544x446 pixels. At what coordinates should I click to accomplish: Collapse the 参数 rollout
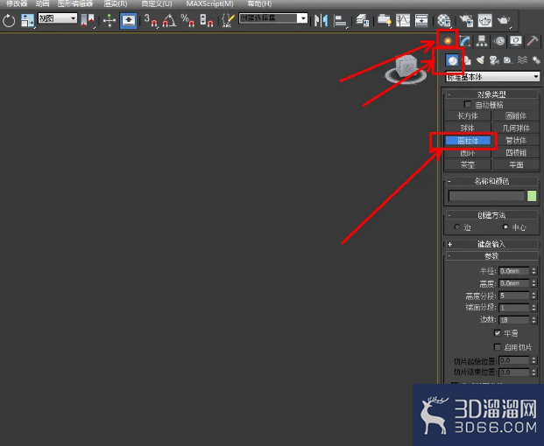click(x=491, y=256)
